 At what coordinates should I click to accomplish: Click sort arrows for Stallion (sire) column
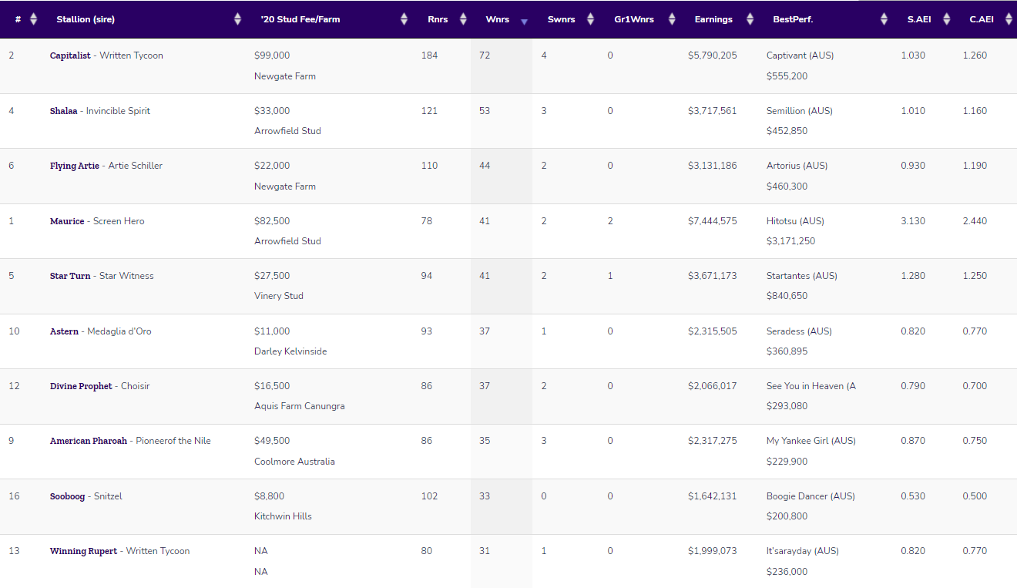click(237, 19)
